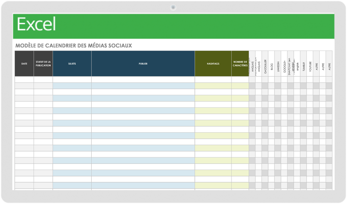Select the first empty cell under HASHTAGS
Viewport: 347px width, 204px height.
pos(213,80)
